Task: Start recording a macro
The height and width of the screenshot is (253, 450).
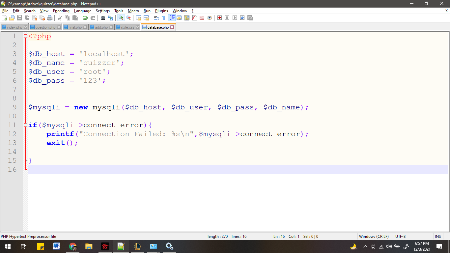Action: 220,18
